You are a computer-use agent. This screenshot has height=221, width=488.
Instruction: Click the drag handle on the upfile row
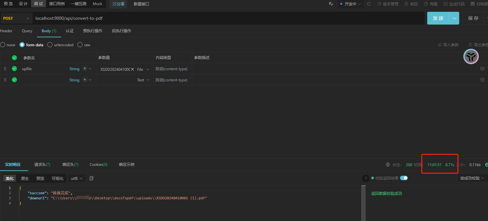[x=5, y=69]
